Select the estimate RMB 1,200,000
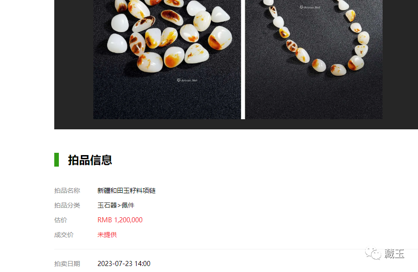This screenshot has width=418, height=272. pyautogui.click(x=120, y=220)
